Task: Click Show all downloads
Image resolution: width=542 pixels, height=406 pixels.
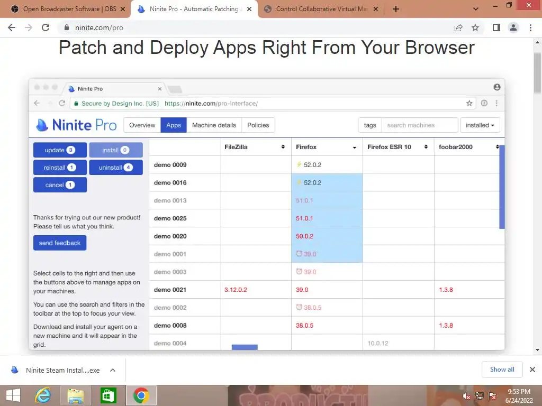Action: 502,370
